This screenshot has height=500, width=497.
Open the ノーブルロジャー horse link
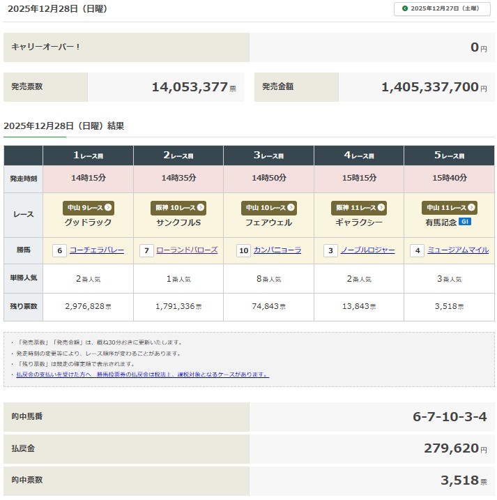click(367, 250)
